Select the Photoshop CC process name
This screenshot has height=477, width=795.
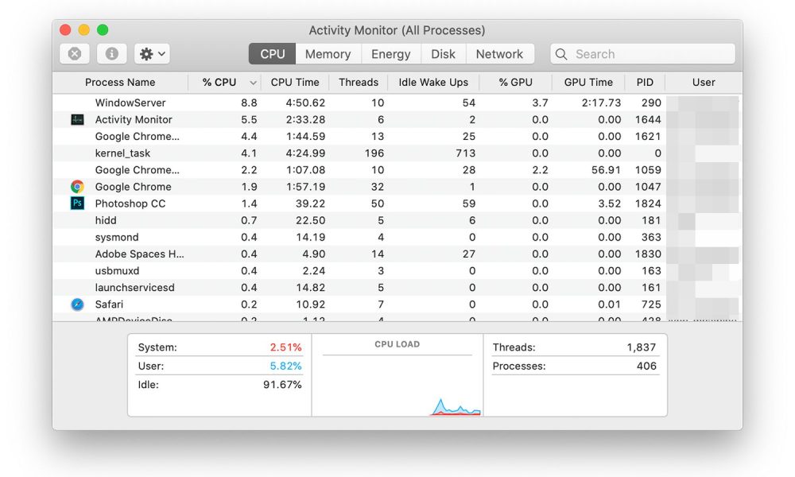(x=130, y=204)
